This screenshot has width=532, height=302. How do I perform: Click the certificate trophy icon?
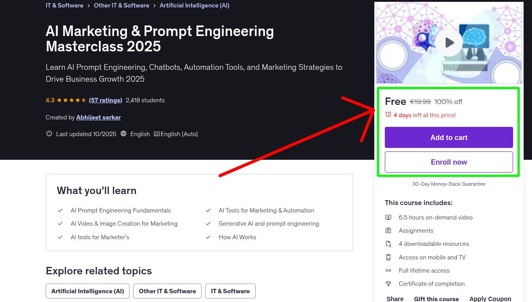[x=388, y=284]
